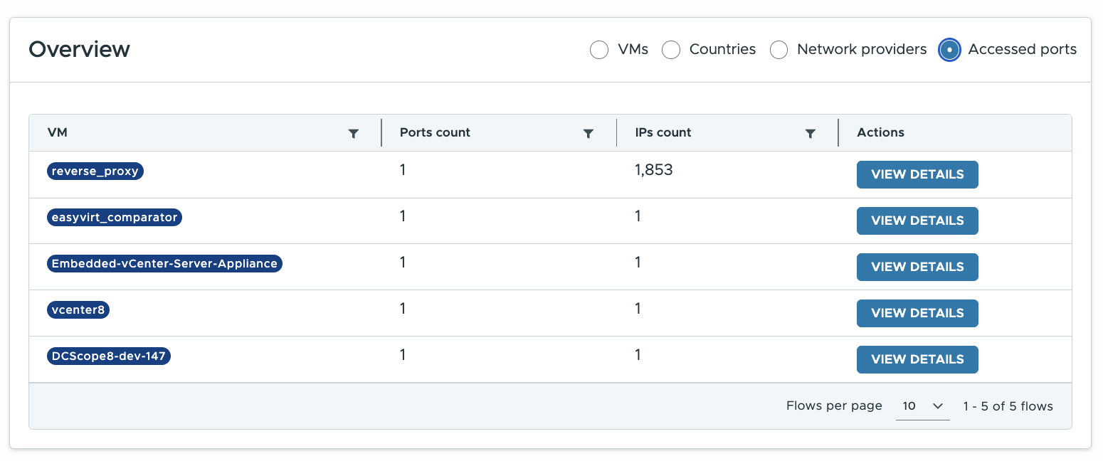Image resolution: width=1103 pixels, height=461 pixels.
Task: Select the VMs radio button
Action: [599, 50]
